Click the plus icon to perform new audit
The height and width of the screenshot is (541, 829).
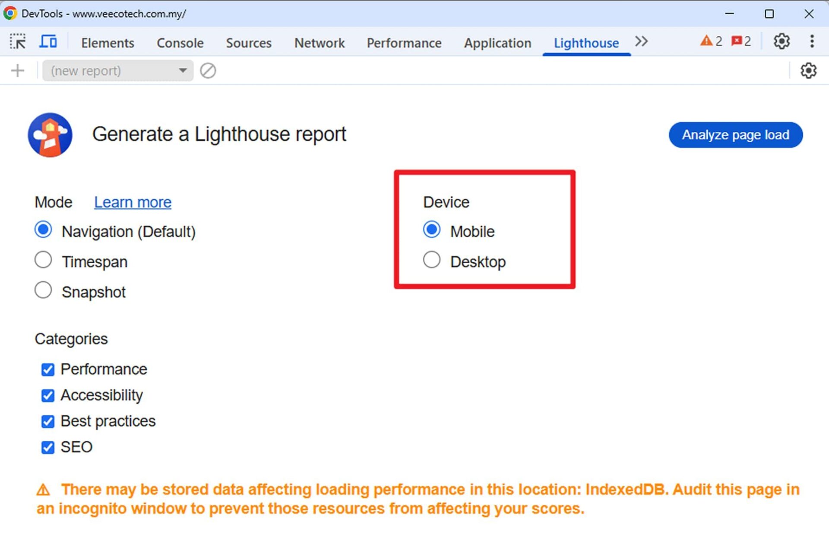point(18,70)
